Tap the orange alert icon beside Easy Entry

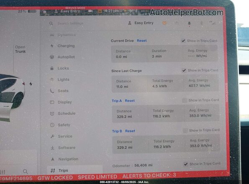(x=164, y=23)
